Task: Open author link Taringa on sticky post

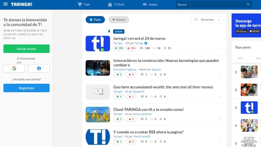Action: tap(139, 43)
